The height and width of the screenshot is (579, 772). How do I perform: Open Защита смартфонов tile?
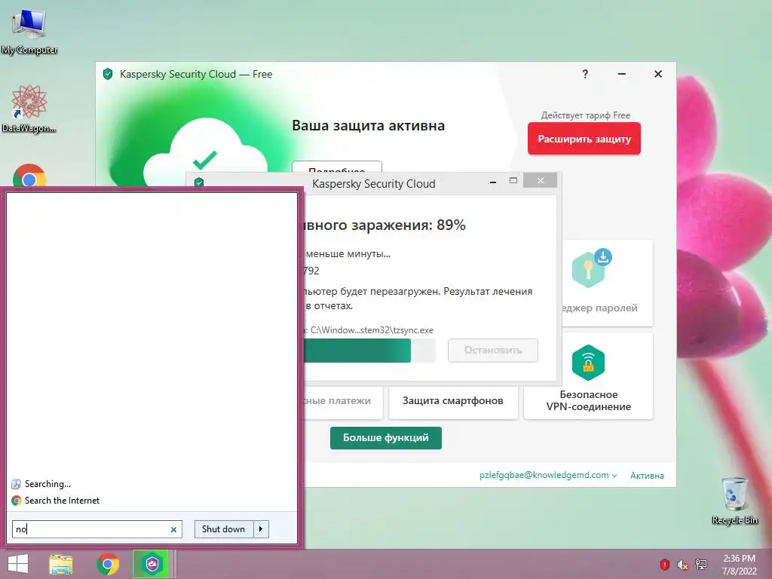point(453,401)
